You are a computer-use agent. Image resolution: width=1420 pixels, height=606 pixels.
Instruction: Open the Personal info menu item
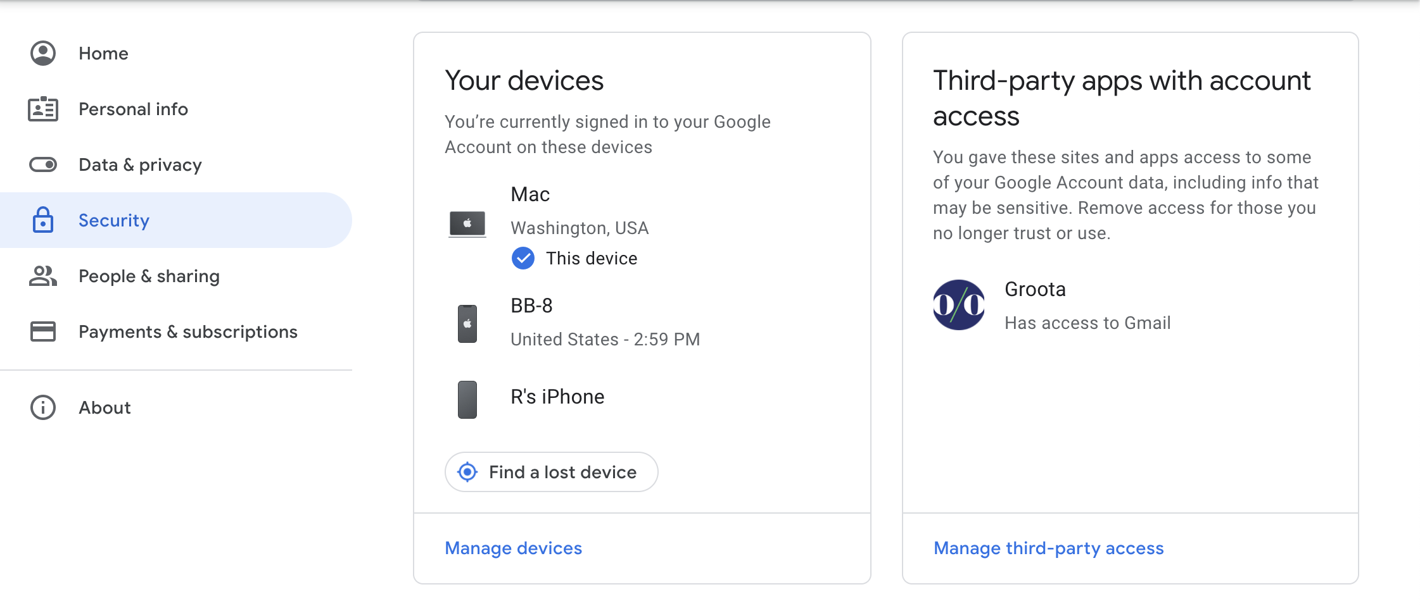click(133, 109)
